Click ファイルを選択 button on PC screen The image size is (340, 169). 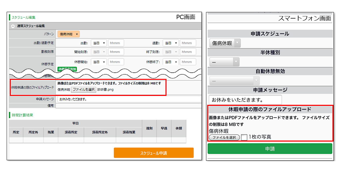click(84, 90)
